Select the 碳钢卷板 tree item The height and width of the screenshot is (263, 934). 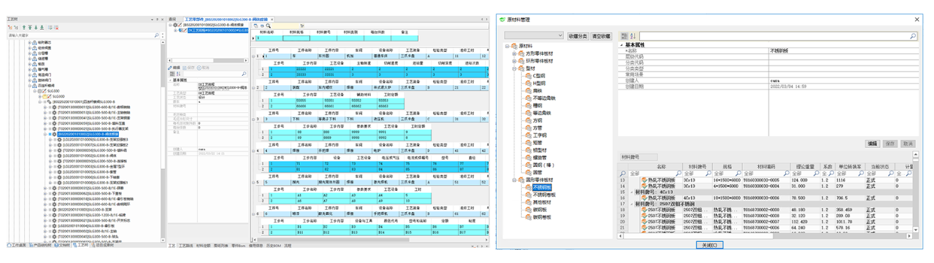[543, 217]
